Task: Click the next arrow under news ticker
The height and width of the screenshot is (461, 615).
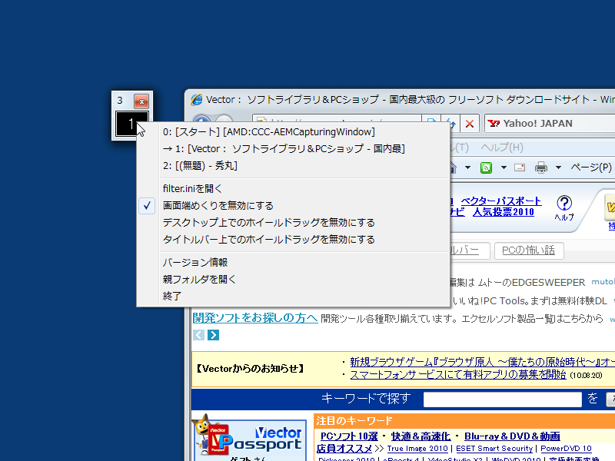Action: point(214,335)
